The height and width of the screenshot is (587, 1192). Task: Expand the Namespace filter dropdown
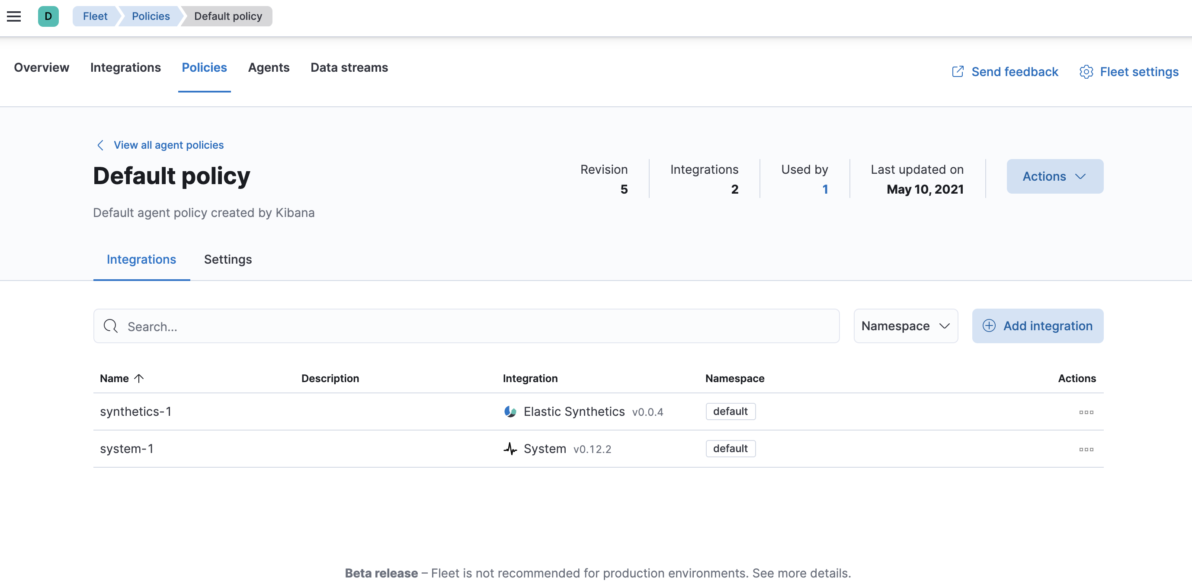(x=905, y=326)
